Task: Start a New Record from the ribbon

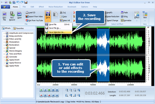Action: (x=12, y=16)
